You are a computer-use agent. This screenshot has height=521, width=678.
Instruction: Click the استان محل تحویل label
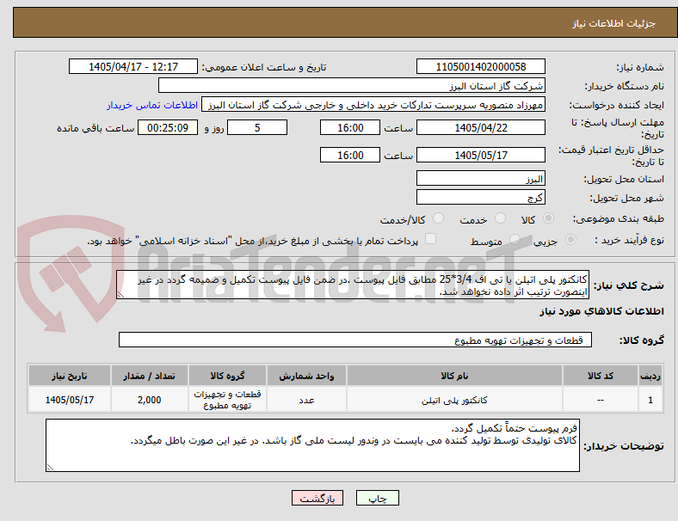624,179
